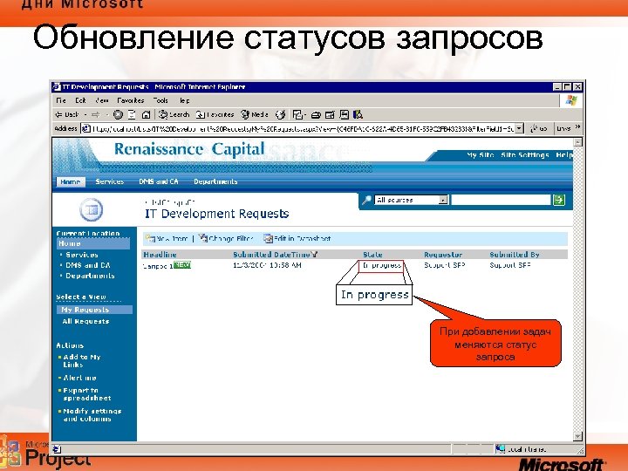
Task: Open the View menu
Action: (102, 100)
